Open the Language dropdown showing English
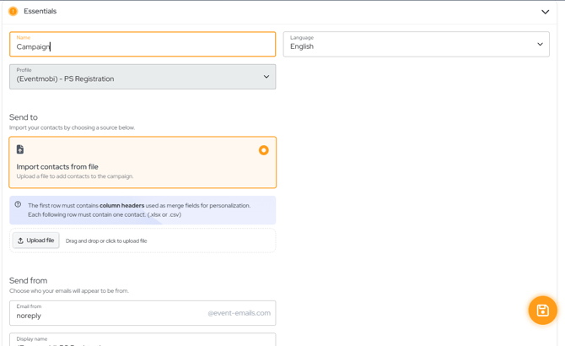Screen dimensions: 565x346 [x=415, y=45]
